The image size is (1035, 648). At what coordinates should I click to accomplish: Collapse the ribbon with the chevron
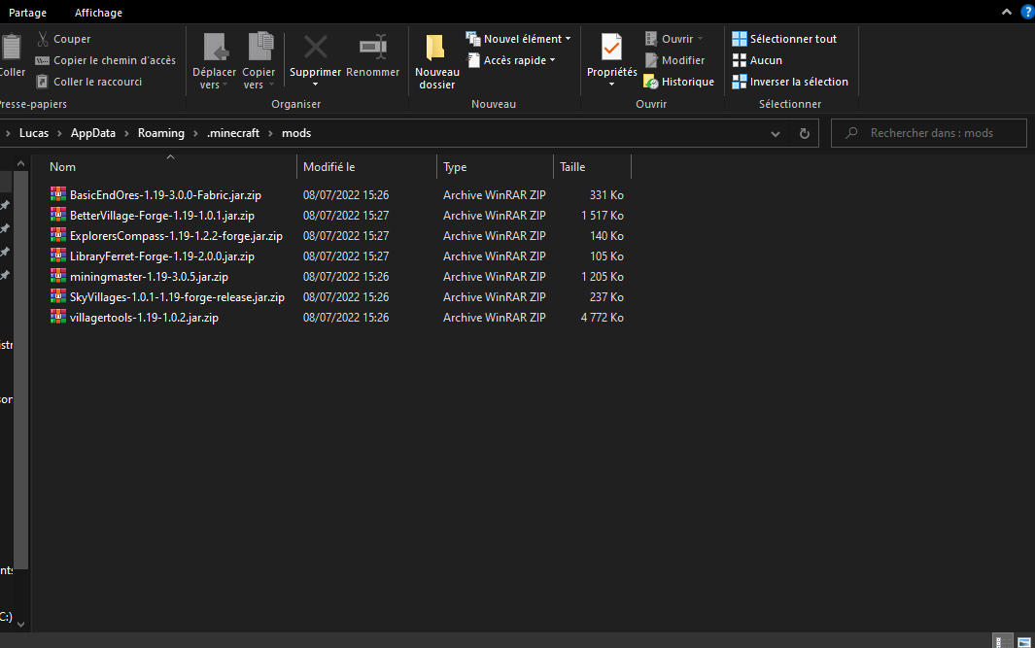point(1006,12)
